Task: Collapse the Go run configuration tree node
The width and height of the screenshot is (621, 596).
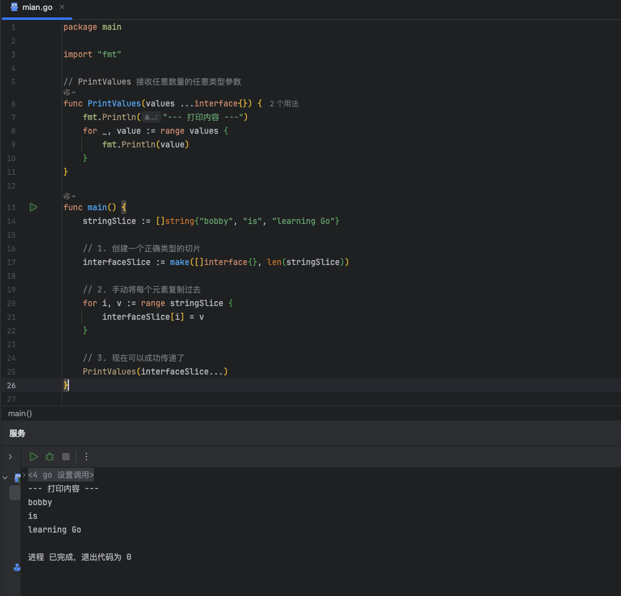Action: click(5, 478)
